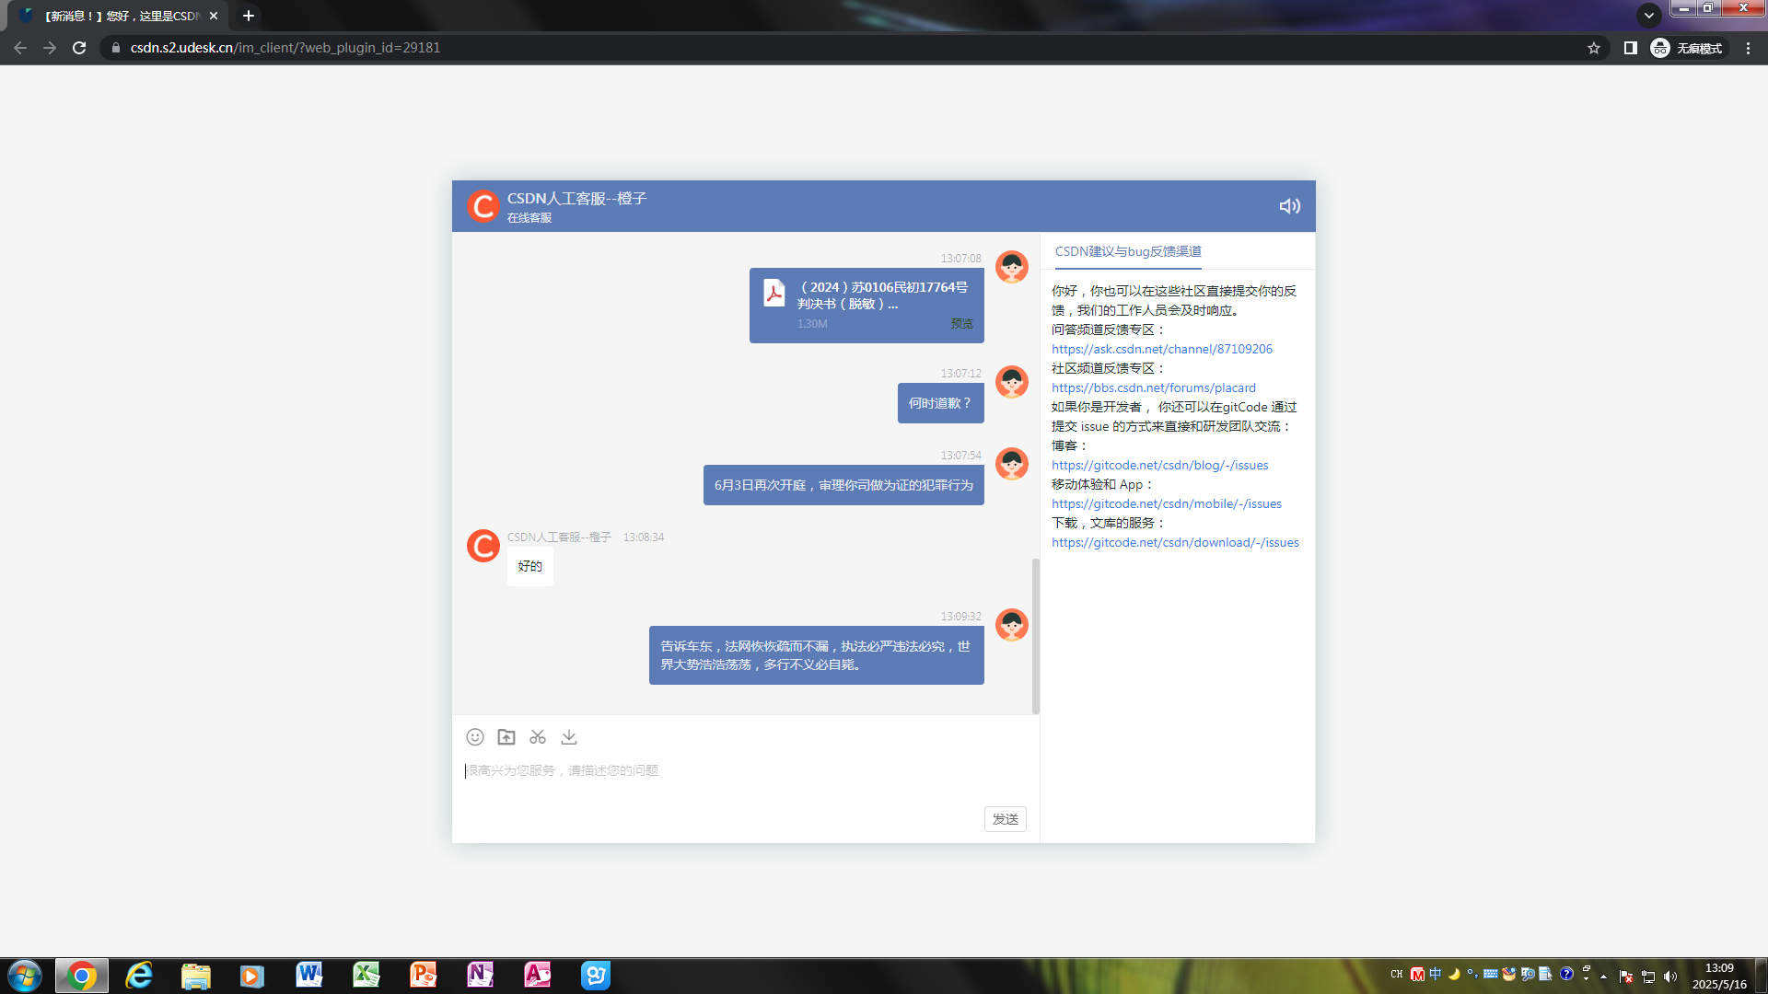Click the upload file icon in chat toolbar

[506, 737]
